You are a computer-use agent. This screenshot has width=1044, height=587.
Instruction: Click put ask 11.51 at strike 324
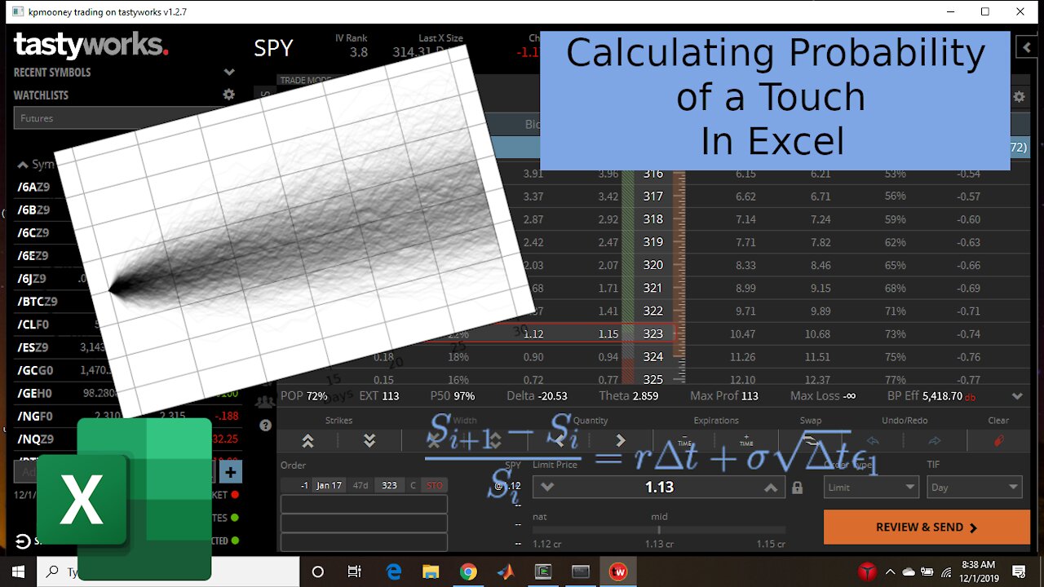pos(821,356)
